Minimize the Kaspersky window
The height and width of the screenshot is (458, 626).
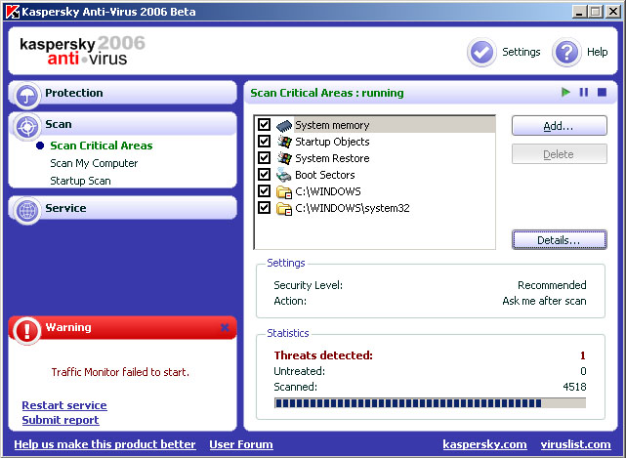click(579, 11)
